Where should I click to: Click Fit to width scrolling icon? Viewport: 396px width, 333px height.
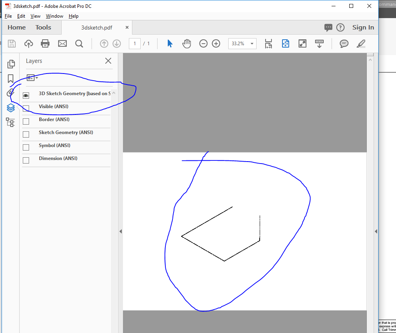pyautogui.click(x=268, y=44)
